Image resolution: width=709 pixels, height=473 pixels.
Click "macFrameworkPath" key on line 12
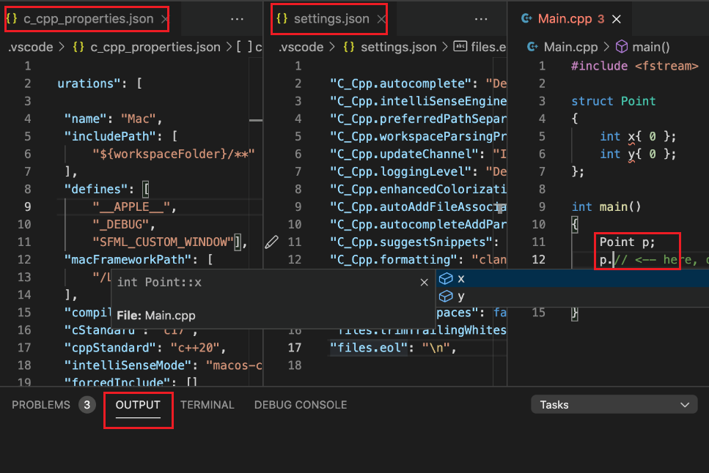128,260
